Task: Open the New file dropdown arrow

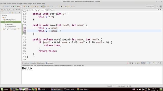Action: pyautogui.click(x=4, y=6)
